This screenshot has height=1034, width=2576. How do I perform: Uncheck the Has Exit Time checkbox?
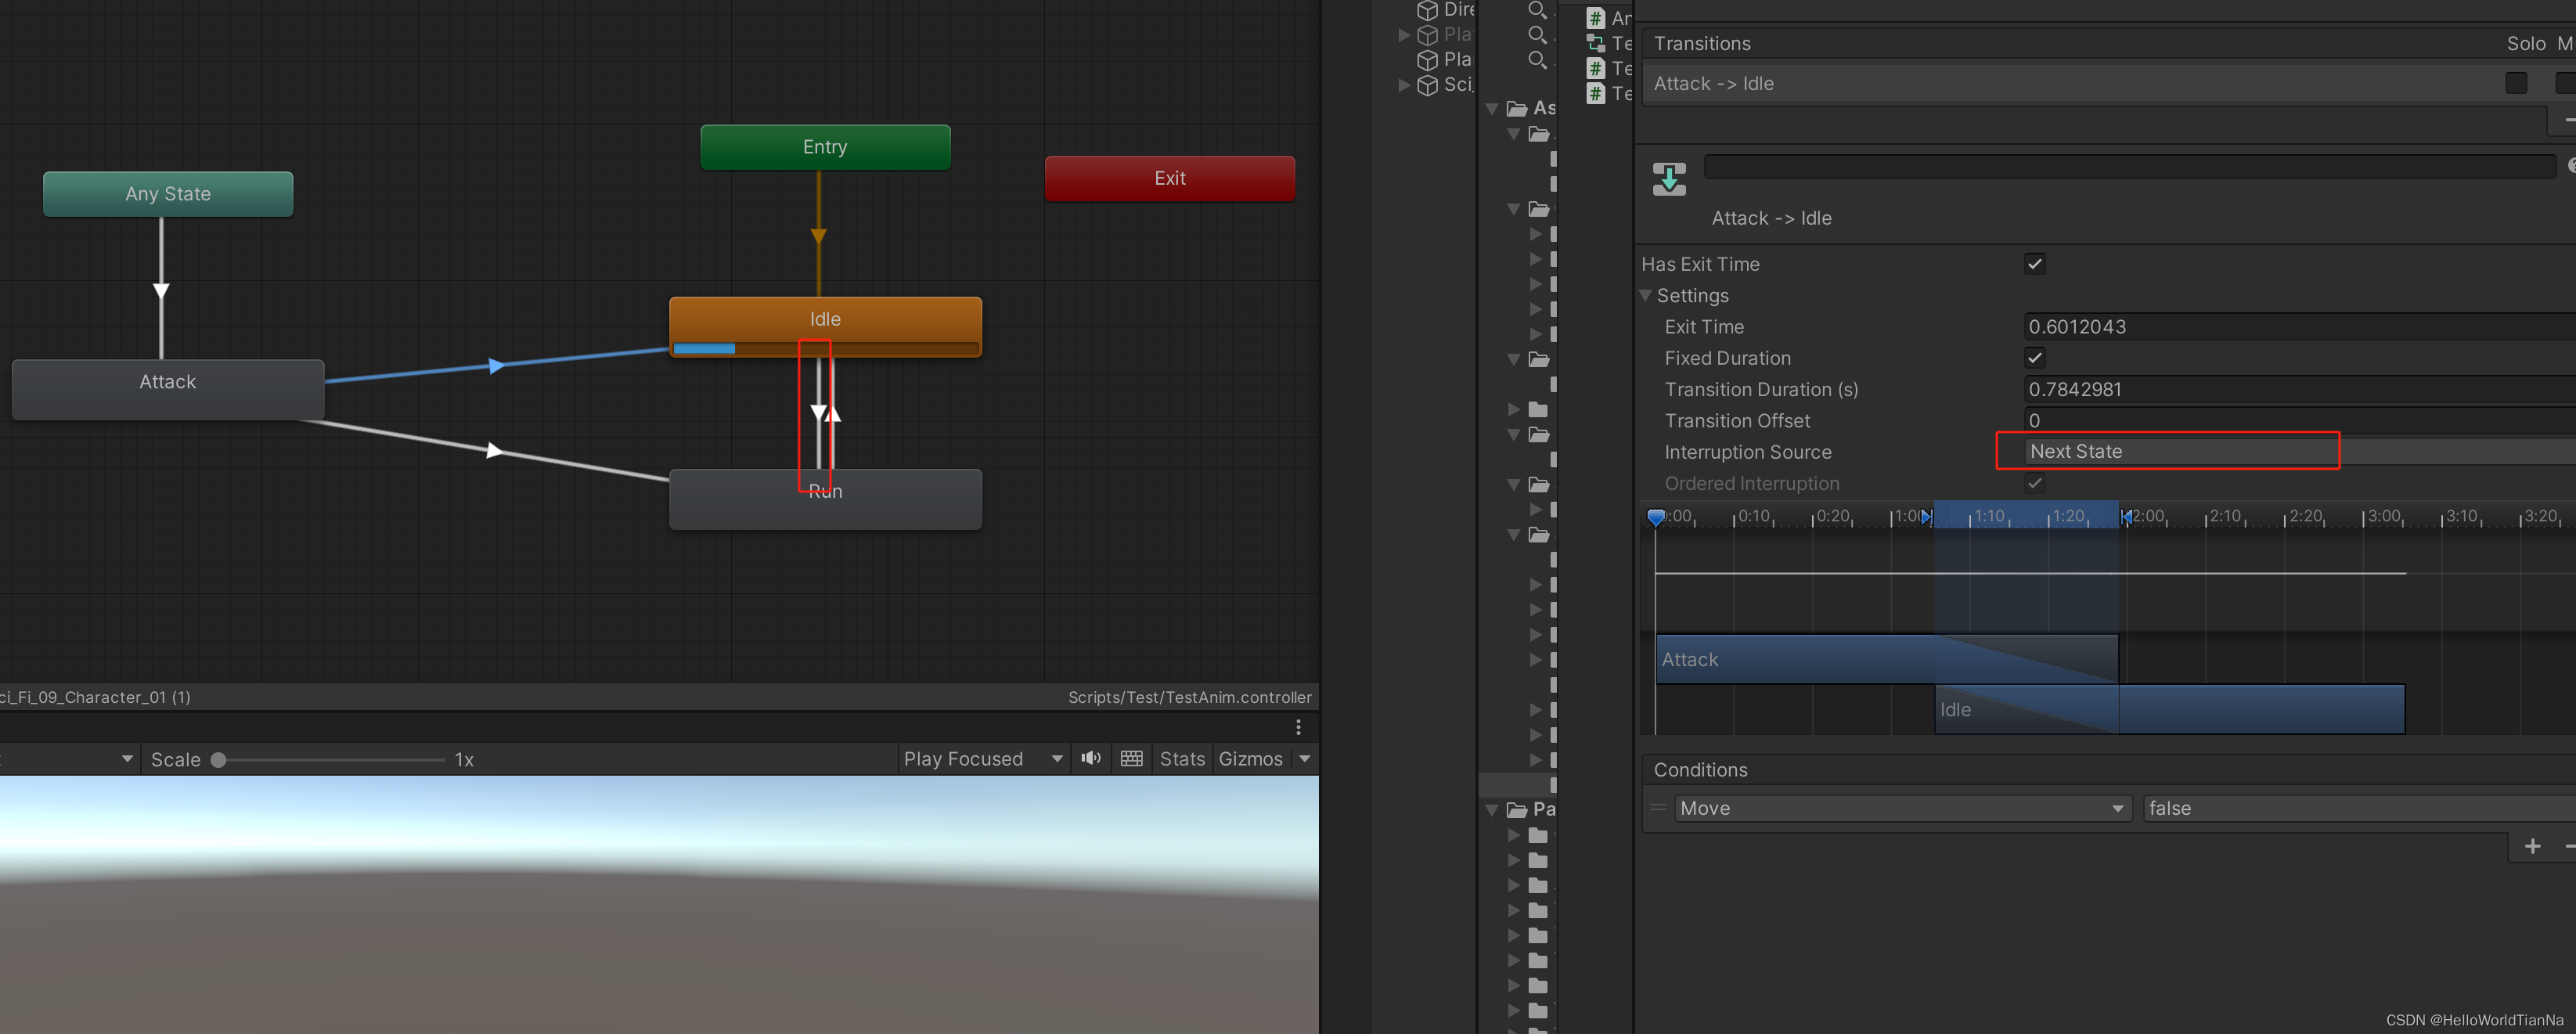(2034, 264)
